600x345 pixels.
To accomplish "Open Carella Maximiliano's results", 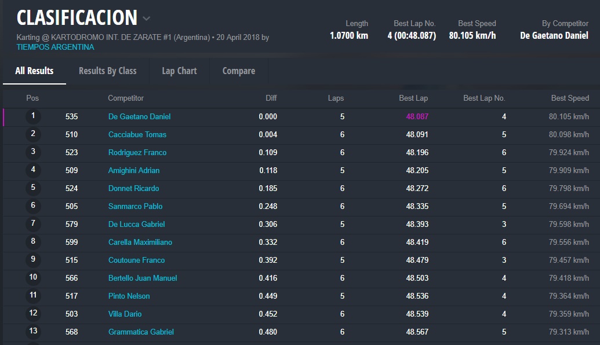I will pyautogui.click(x=140, y=242).
